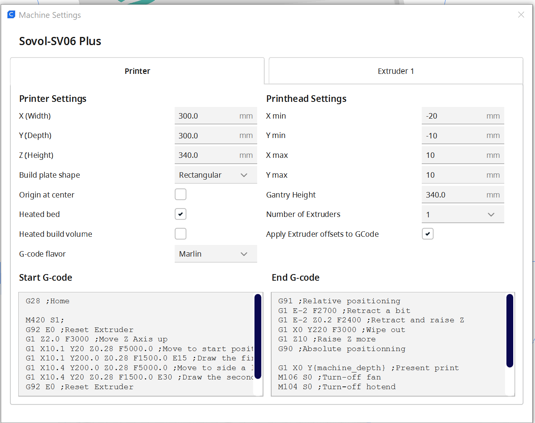535x423 pixels.
Task: Click the Cura logo icon in title bar
Action: tap(11, 15)
